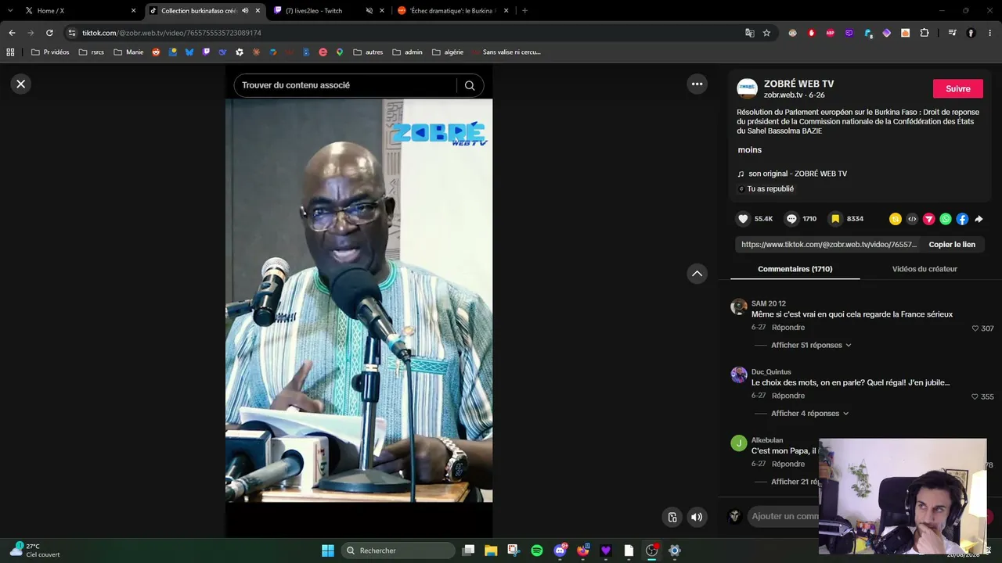This screenshot has width=1002, height=563.
Task: Share the video on Facebook
Action: [x=962, y=219]
